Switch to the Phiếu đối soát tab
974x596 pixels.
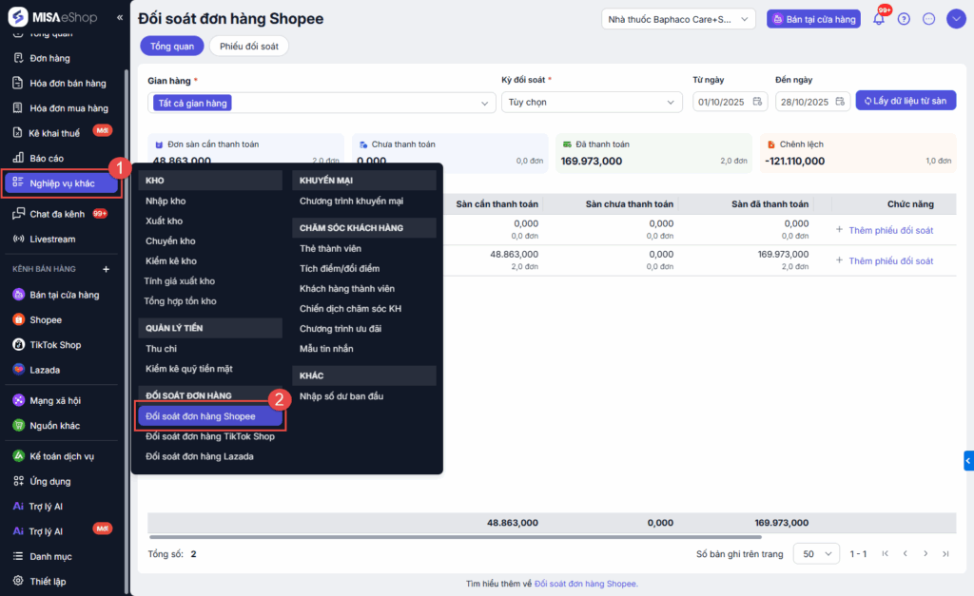[x=248, y=46]
